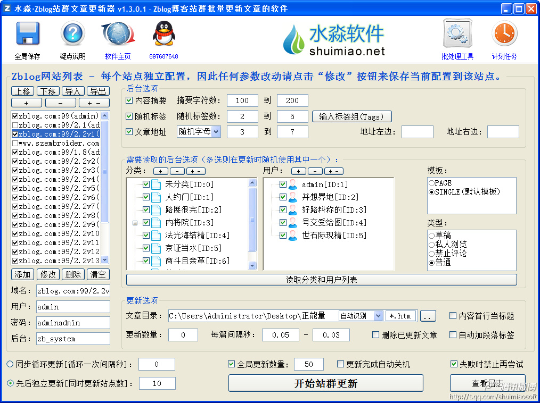Toggle the 随机标签 checkbox
The image size is (540, 403).
(129, 116)
